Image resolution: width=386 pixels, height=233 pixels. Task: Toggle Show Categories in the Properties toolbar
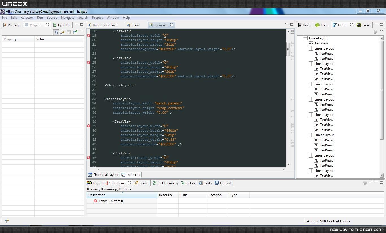coord(56,32)
